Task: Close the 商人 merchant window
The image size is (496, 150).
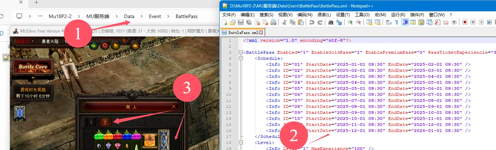Action: 174,106
